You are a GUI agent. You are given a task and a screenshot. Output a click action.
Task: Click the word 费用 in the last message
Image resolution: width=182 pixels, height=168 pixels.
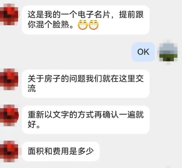tap(61, 151)
